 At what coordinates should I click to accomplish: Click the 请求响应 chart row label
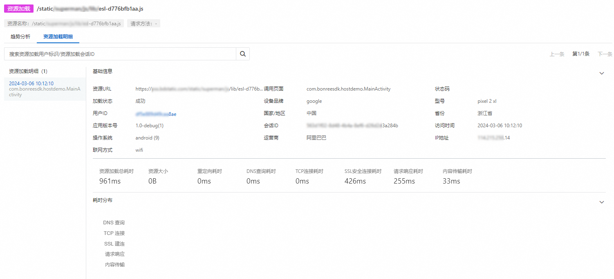coord(115,254)
